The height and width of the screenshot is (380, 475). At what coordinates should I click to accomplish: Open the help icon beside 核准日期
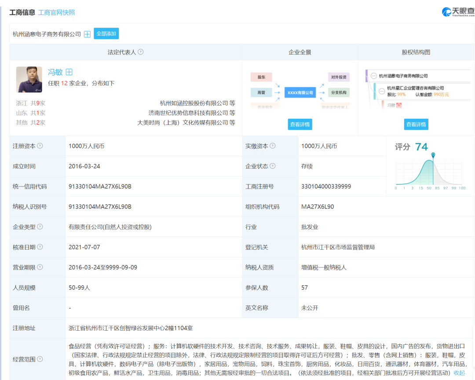pyautogui.click(x=40, y=247)
